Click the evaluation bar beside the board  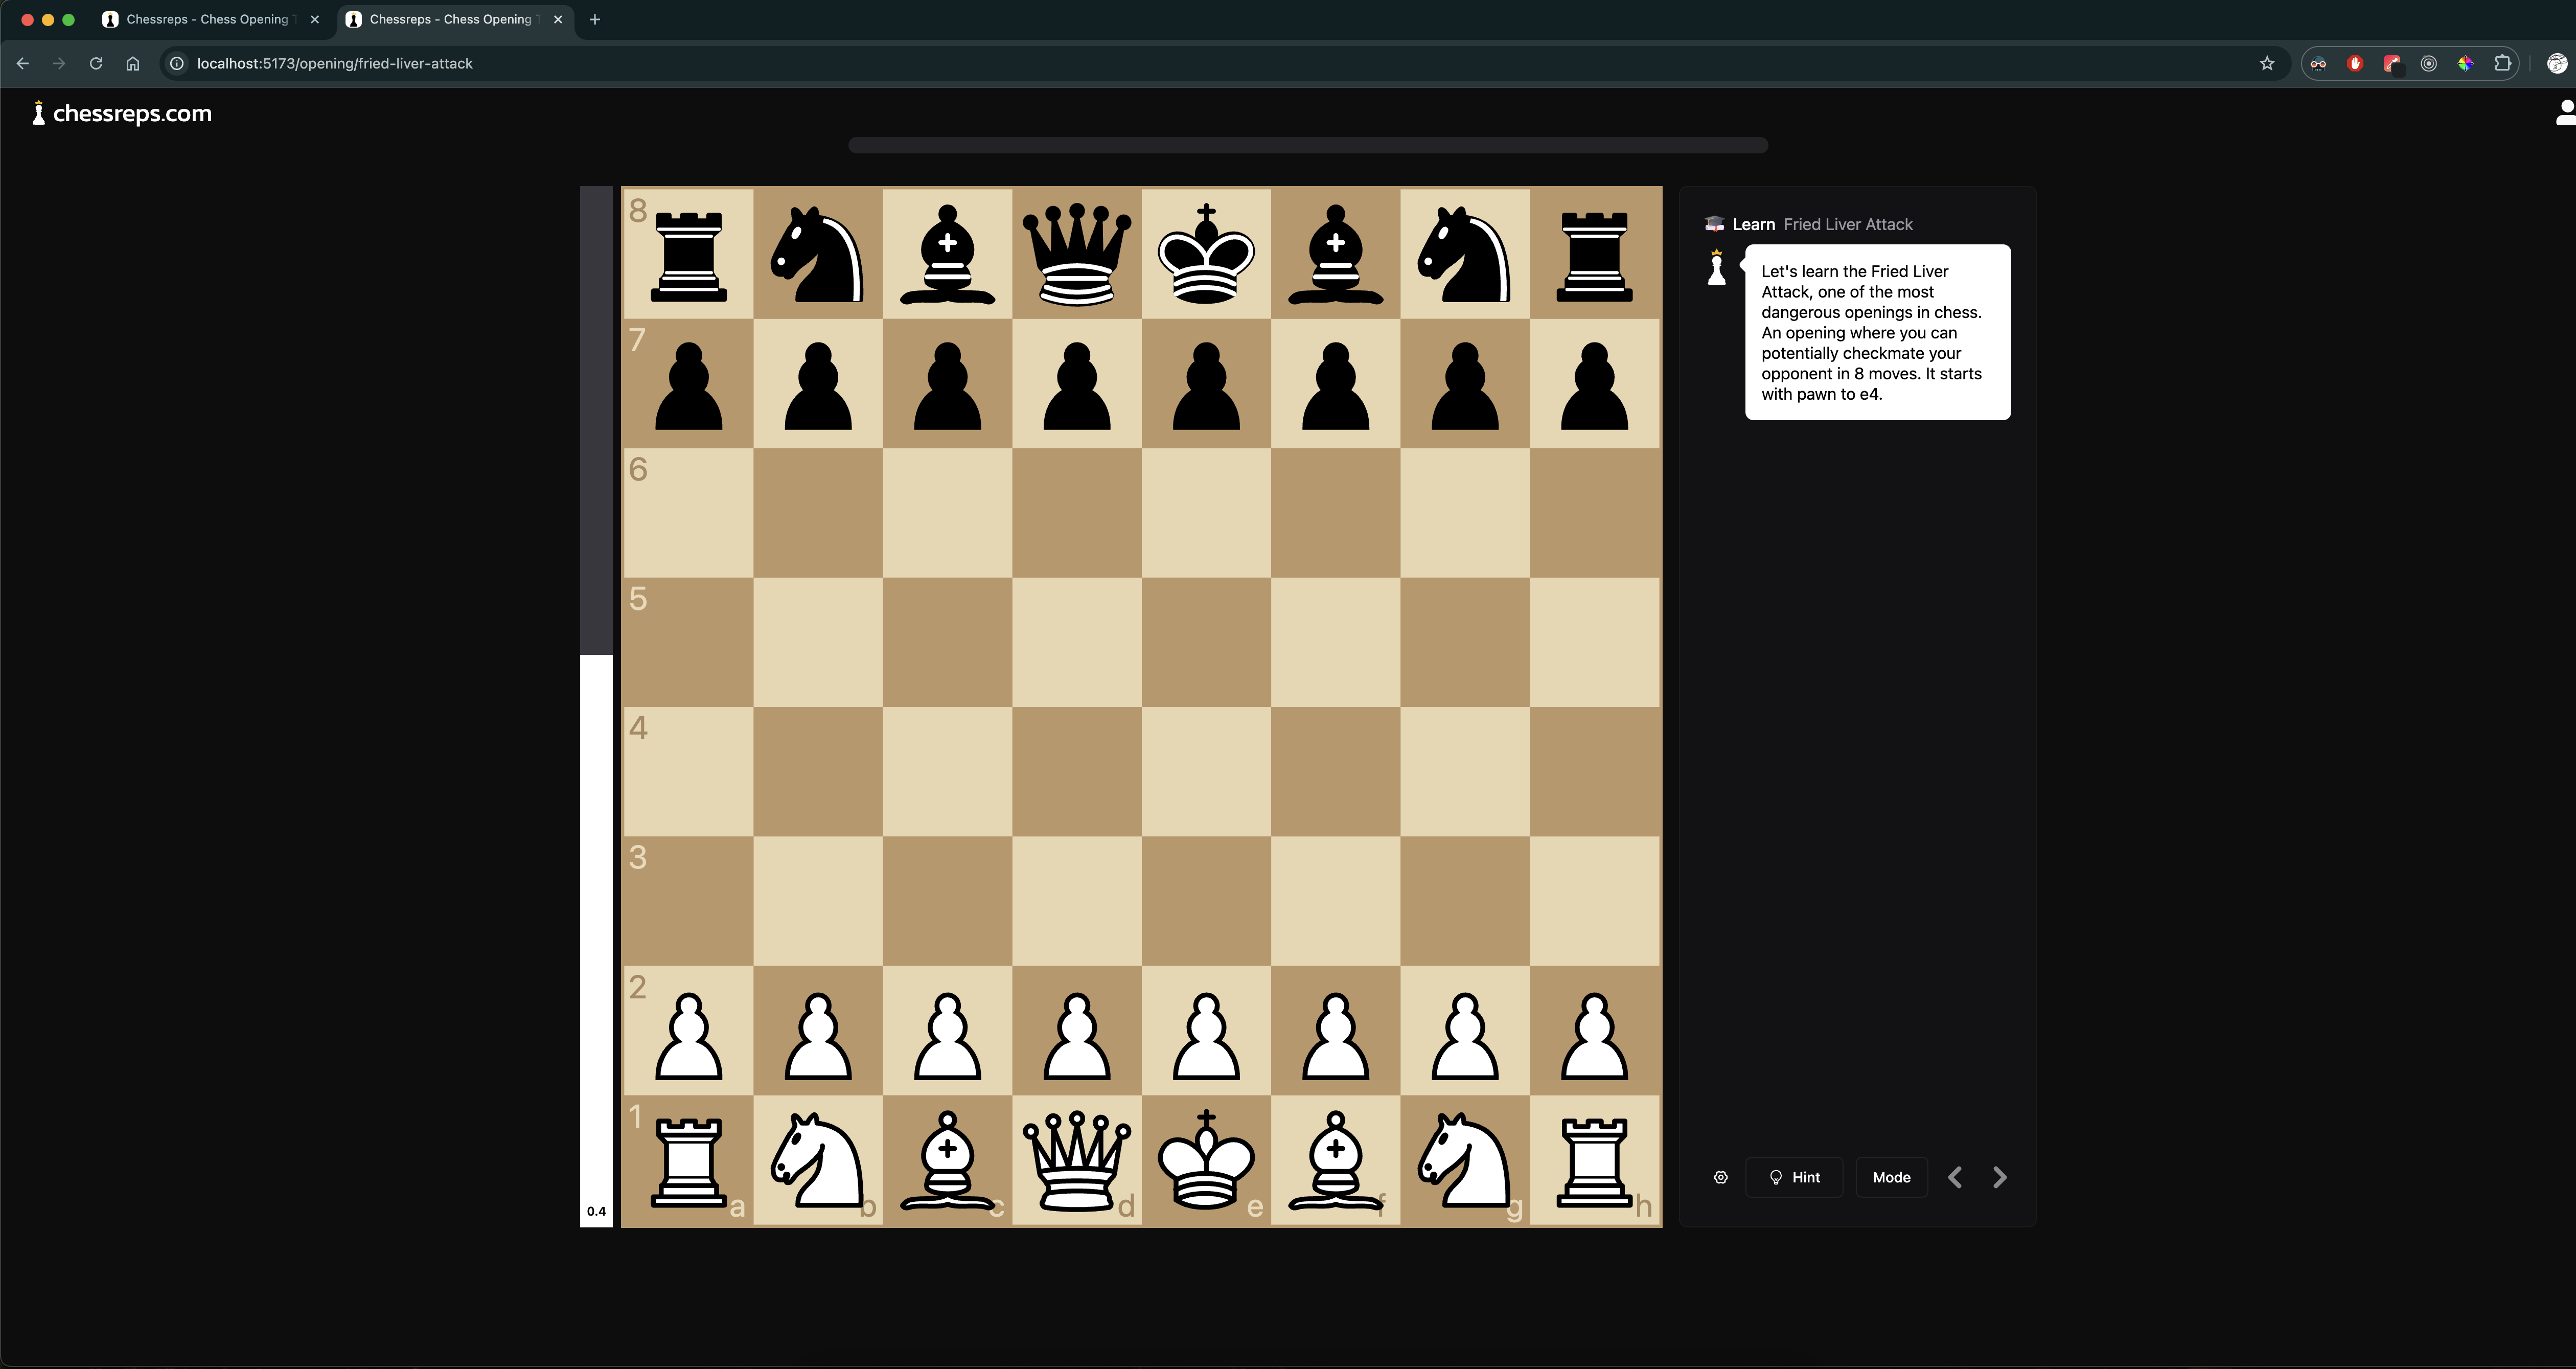[x=597, y=700]
